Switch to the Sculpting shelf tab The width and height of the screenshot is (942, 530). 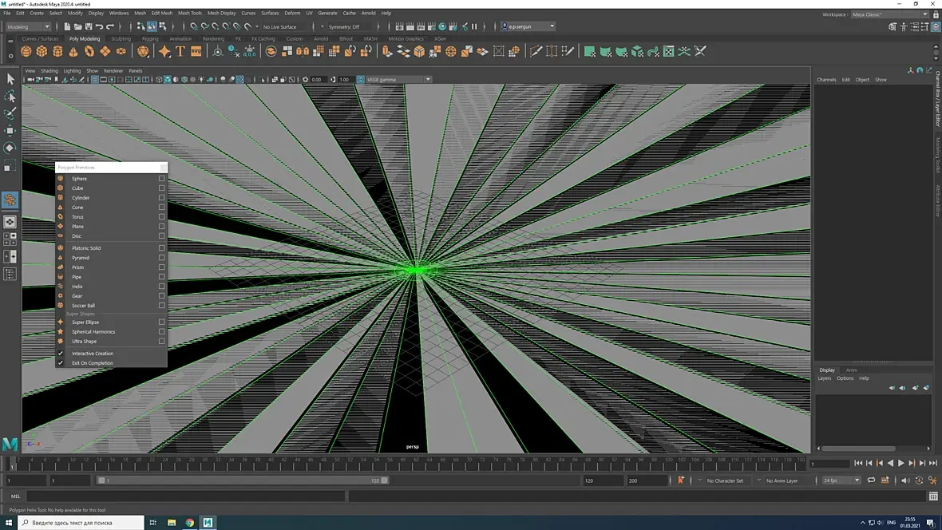pyautogui.click(x=121, y=38)
